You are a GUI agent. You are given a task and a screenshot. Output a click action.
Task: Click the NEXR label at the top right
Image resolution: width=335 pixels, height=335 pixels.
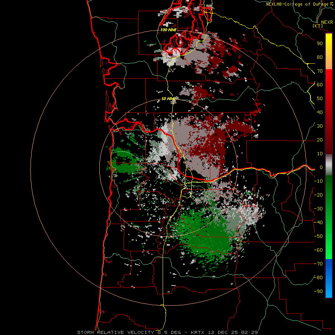point(327,22)
